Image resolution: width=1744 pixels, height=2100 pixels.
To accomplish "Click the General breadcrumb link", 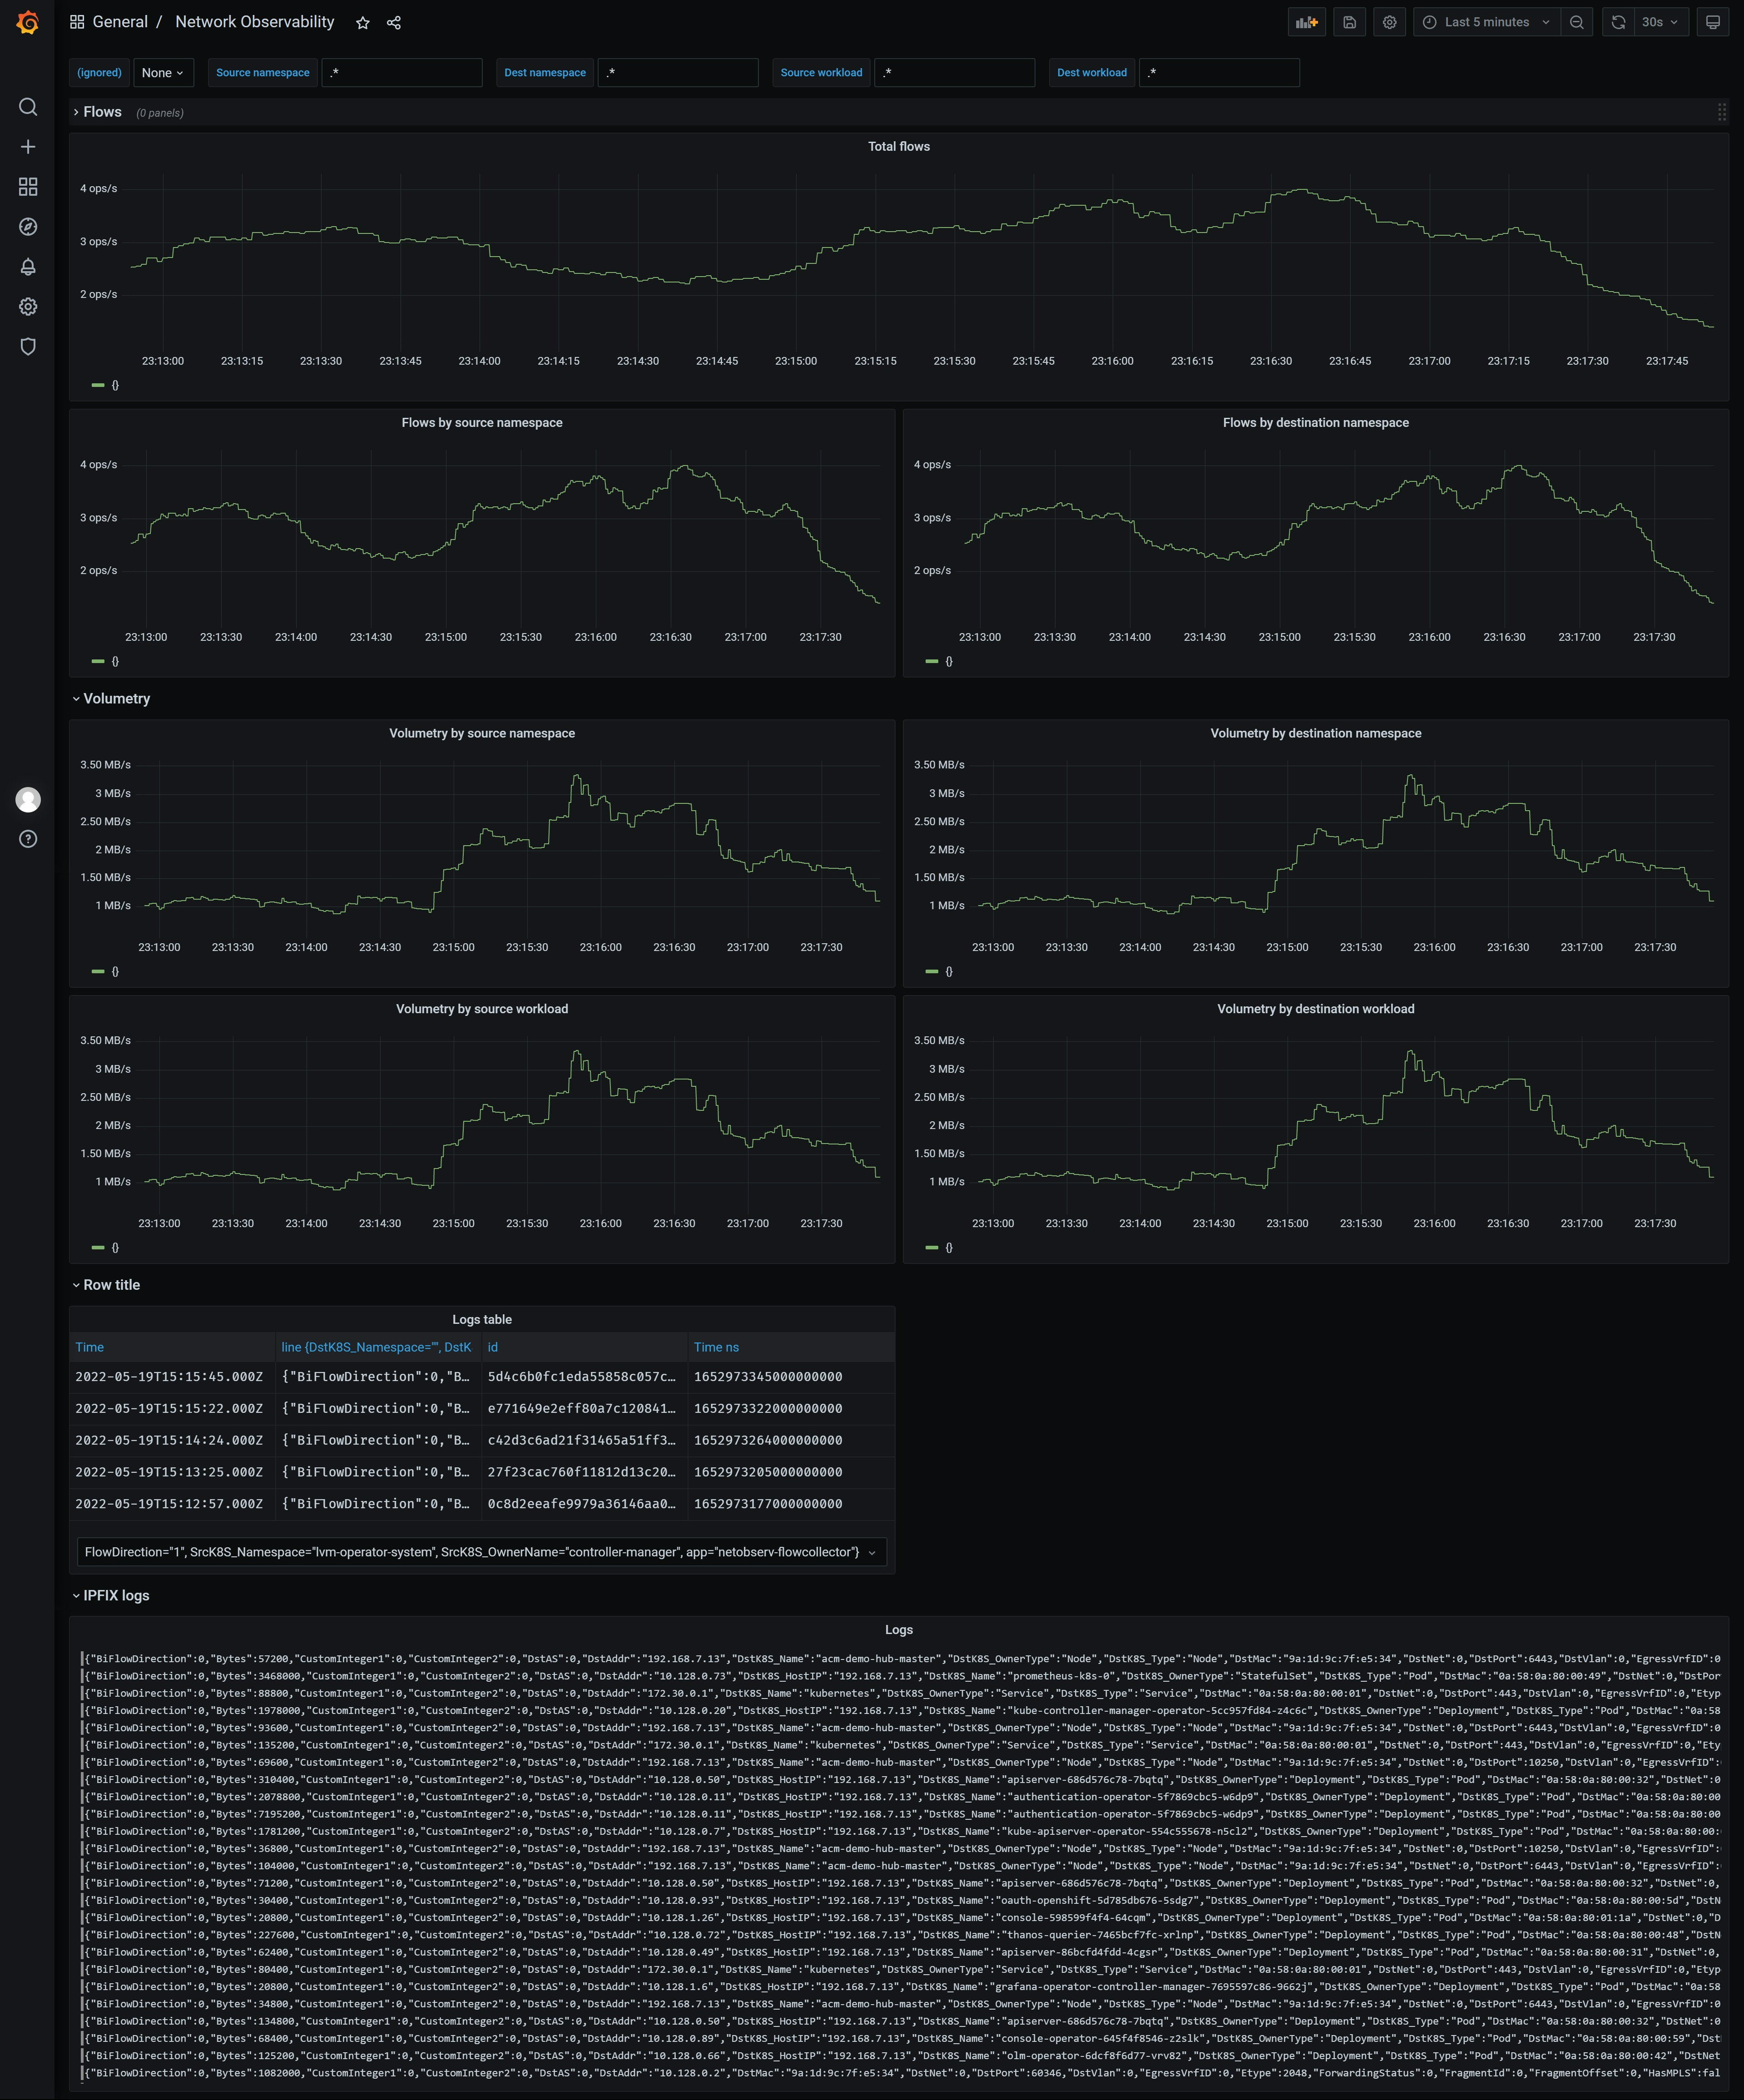I will pos(120,22).
